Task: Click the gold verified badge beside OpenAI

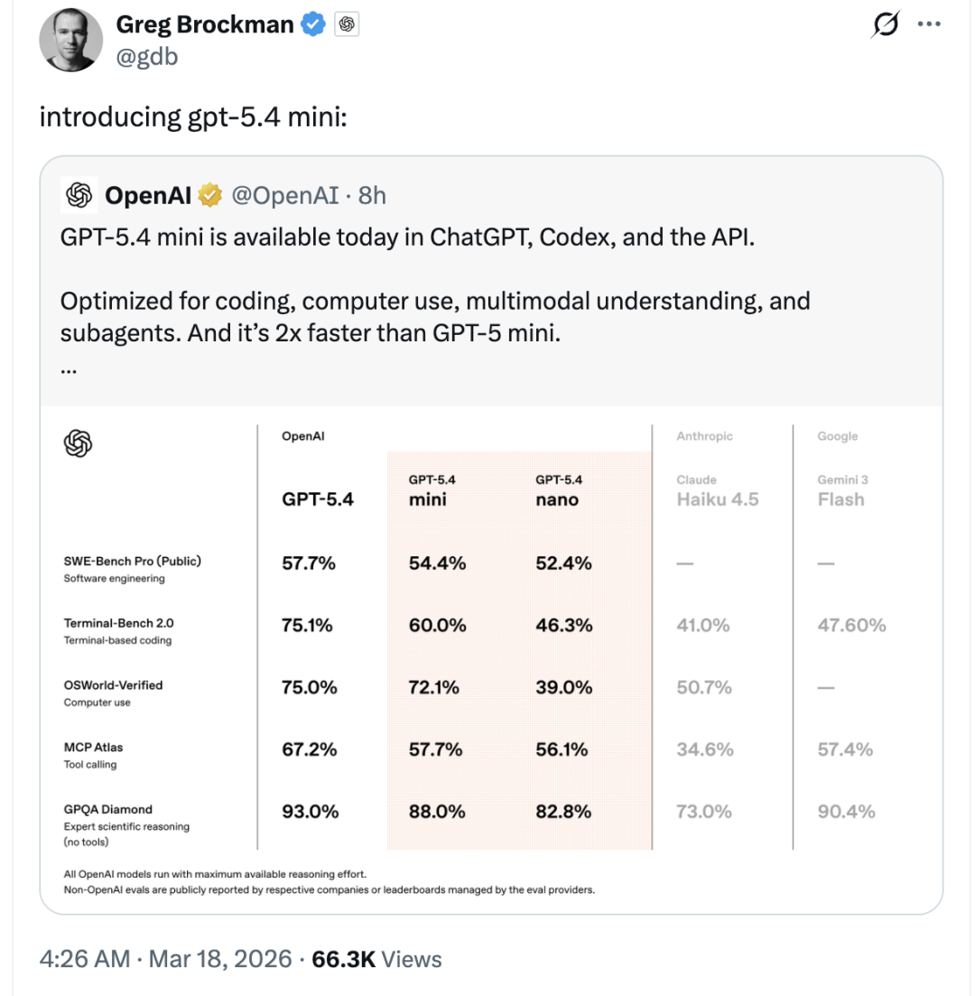Action: 211,195
